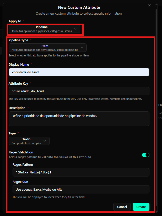This screenshot has width=162, height=216.
Task: Click the Regex Pattern input field
Action: pos(81,172)
